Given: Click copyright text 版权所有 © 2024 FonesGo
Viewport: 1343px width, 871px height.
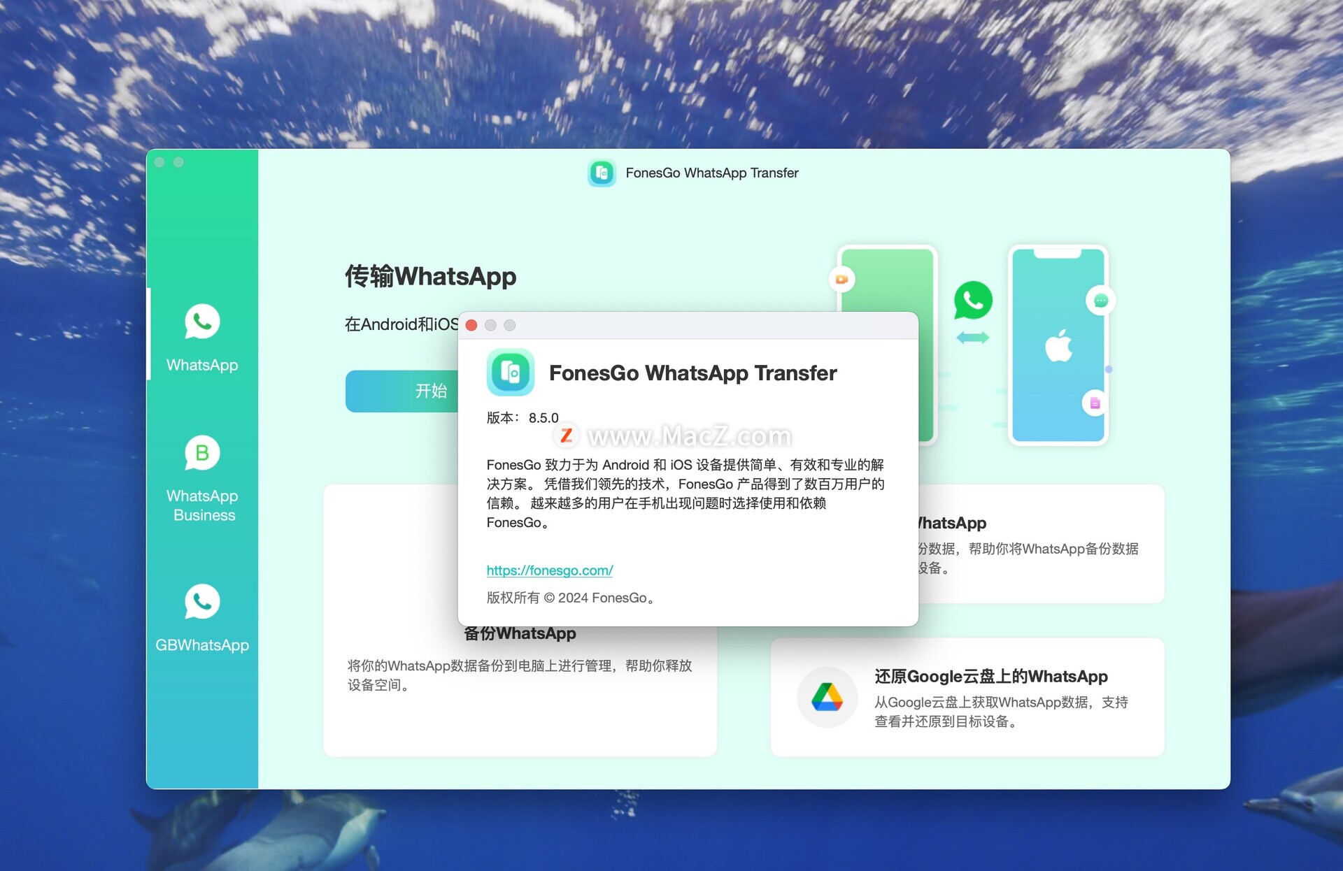Looking at the screenshot, I should 571,598.
